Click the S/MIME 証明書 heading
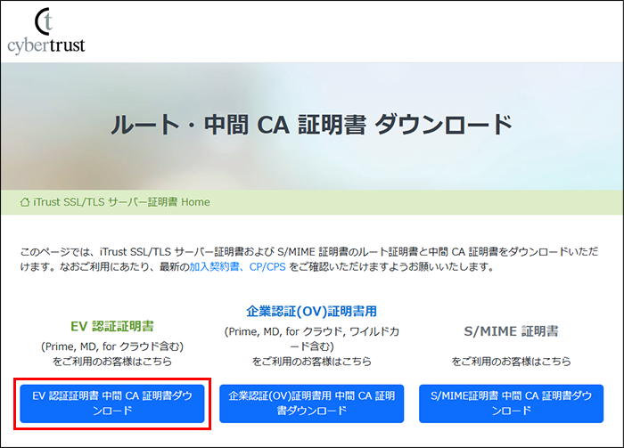Image resolution: width=624 pixels, height=448 pixels. point(511,331)
